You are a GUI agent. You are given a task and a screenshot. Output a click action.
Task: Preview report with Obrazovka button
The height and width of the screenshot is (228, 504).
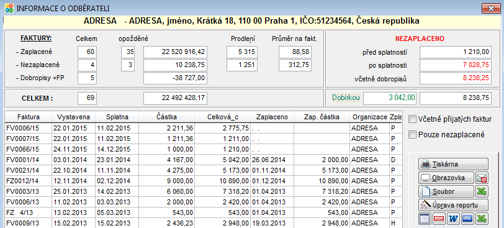coord(446,178)
